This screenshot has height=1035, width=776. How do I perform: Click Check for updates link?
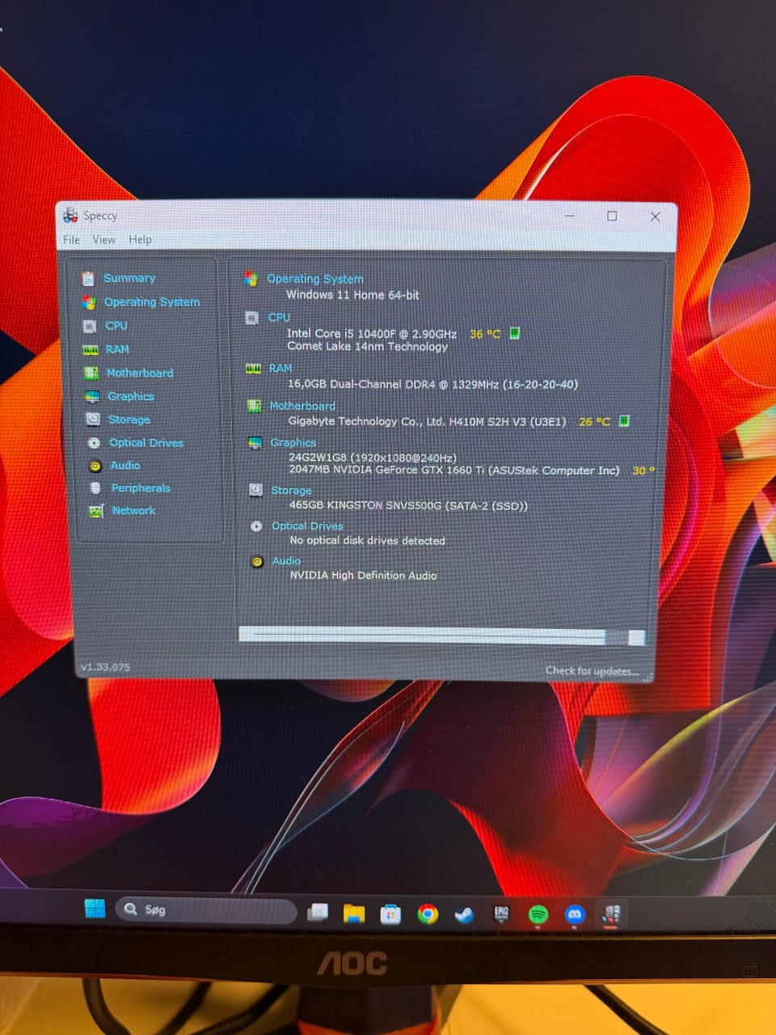592,671
